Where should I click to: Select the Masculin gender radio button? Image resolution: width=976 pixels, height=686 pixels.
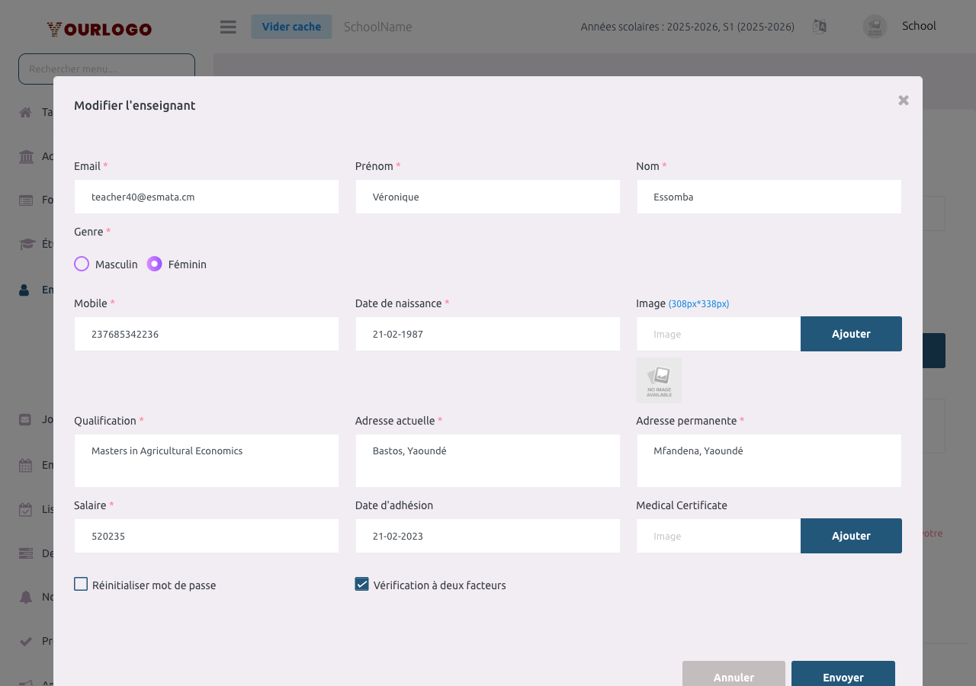pos(82,264)
